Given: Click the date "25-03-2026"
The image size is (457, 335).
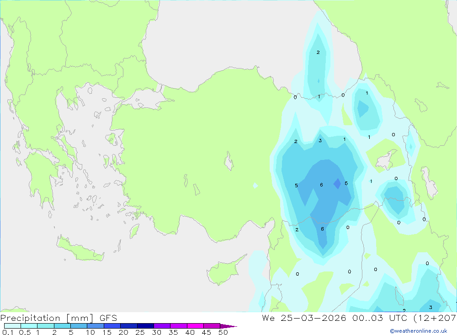Looking at the screenshot, I should [314, 318].
